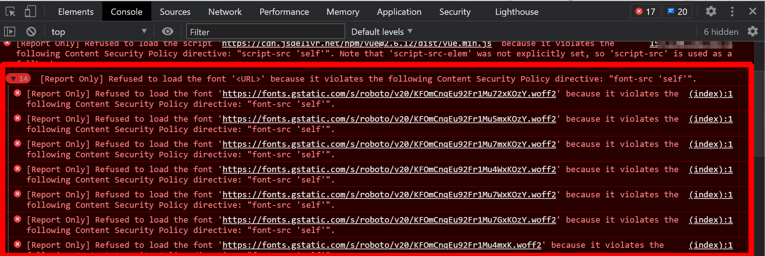
Task: Switch to the Lighthouse tab
Action: (x=517, y=12)
